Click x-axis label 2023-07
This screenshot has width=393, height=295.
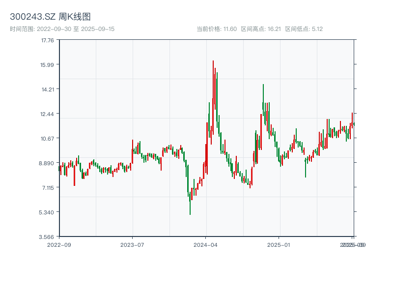tap(132, 245)
